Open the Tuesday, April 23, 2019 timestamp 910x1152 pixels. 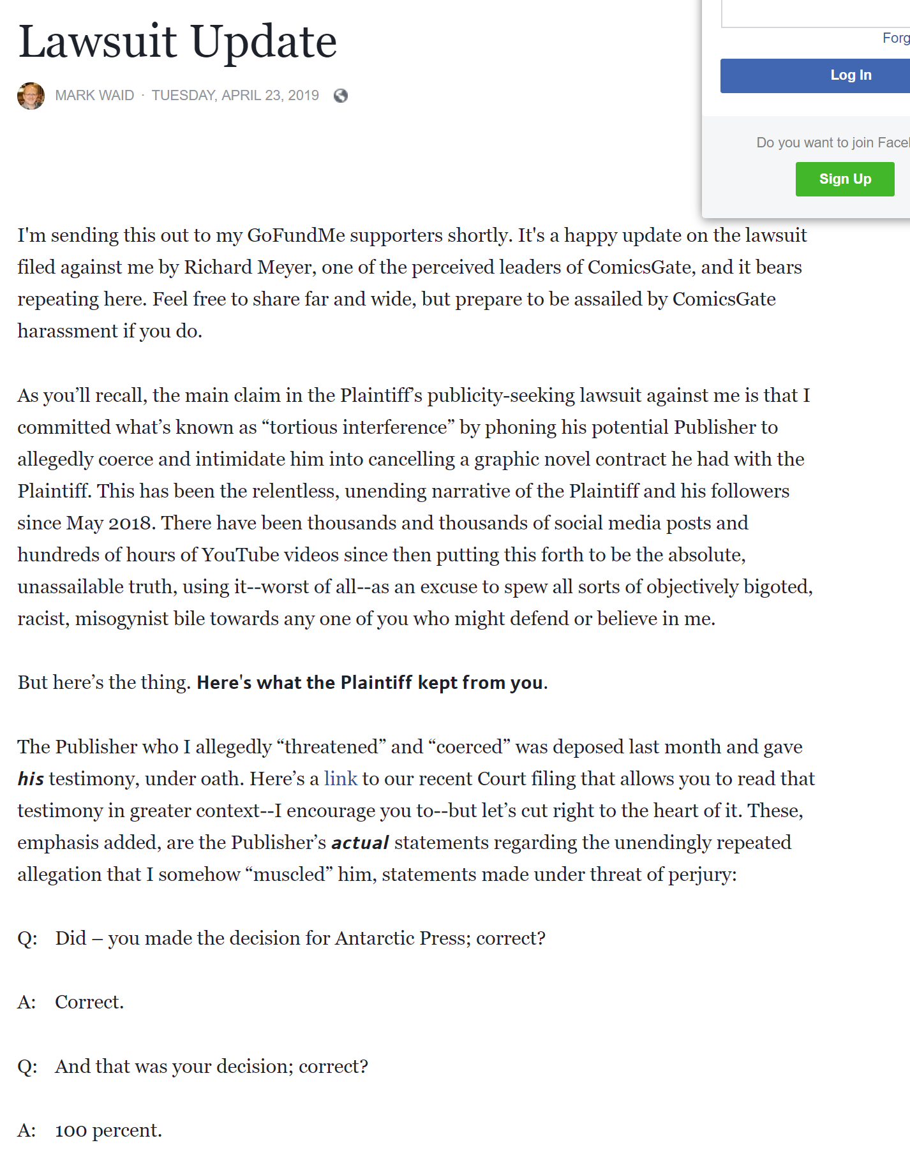tap(235, 96)
